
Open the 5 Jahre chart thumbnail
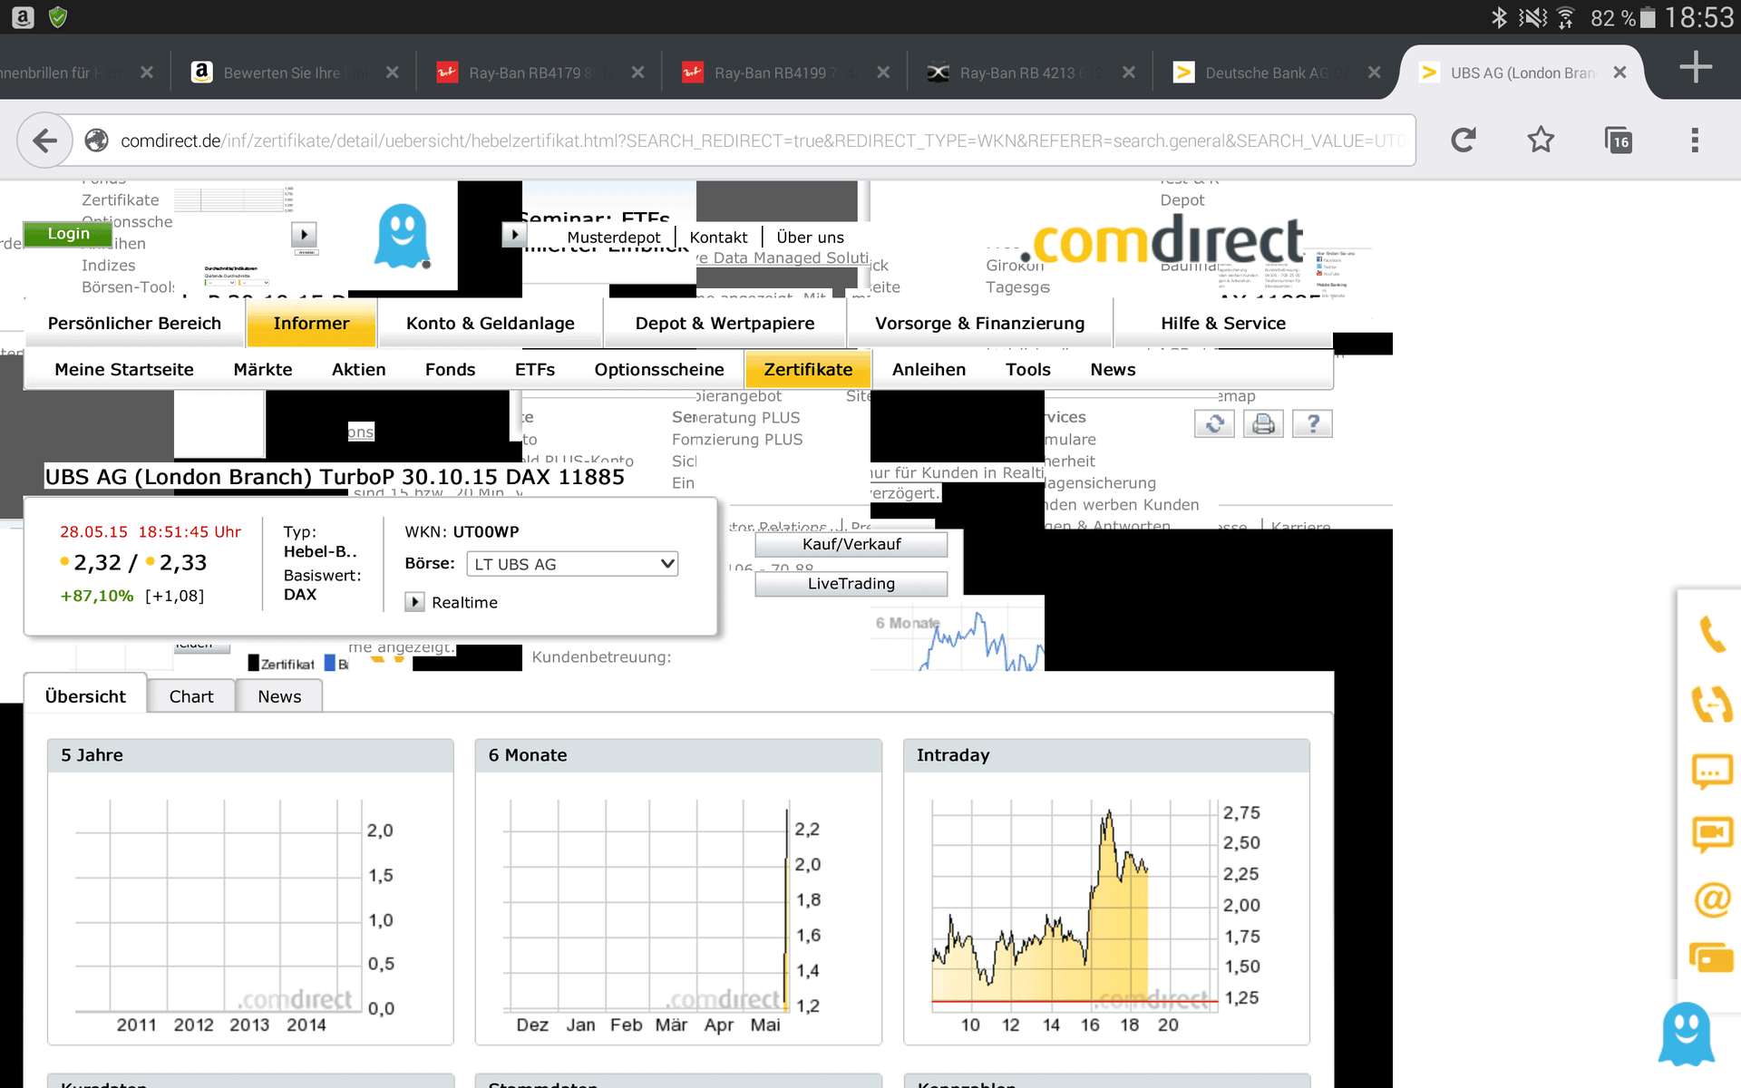pos(250,892)
